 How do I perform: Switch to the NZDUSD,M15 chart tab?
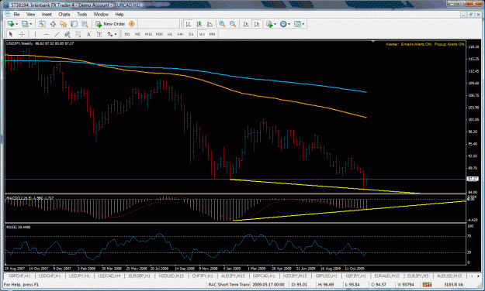click(172, 276)
